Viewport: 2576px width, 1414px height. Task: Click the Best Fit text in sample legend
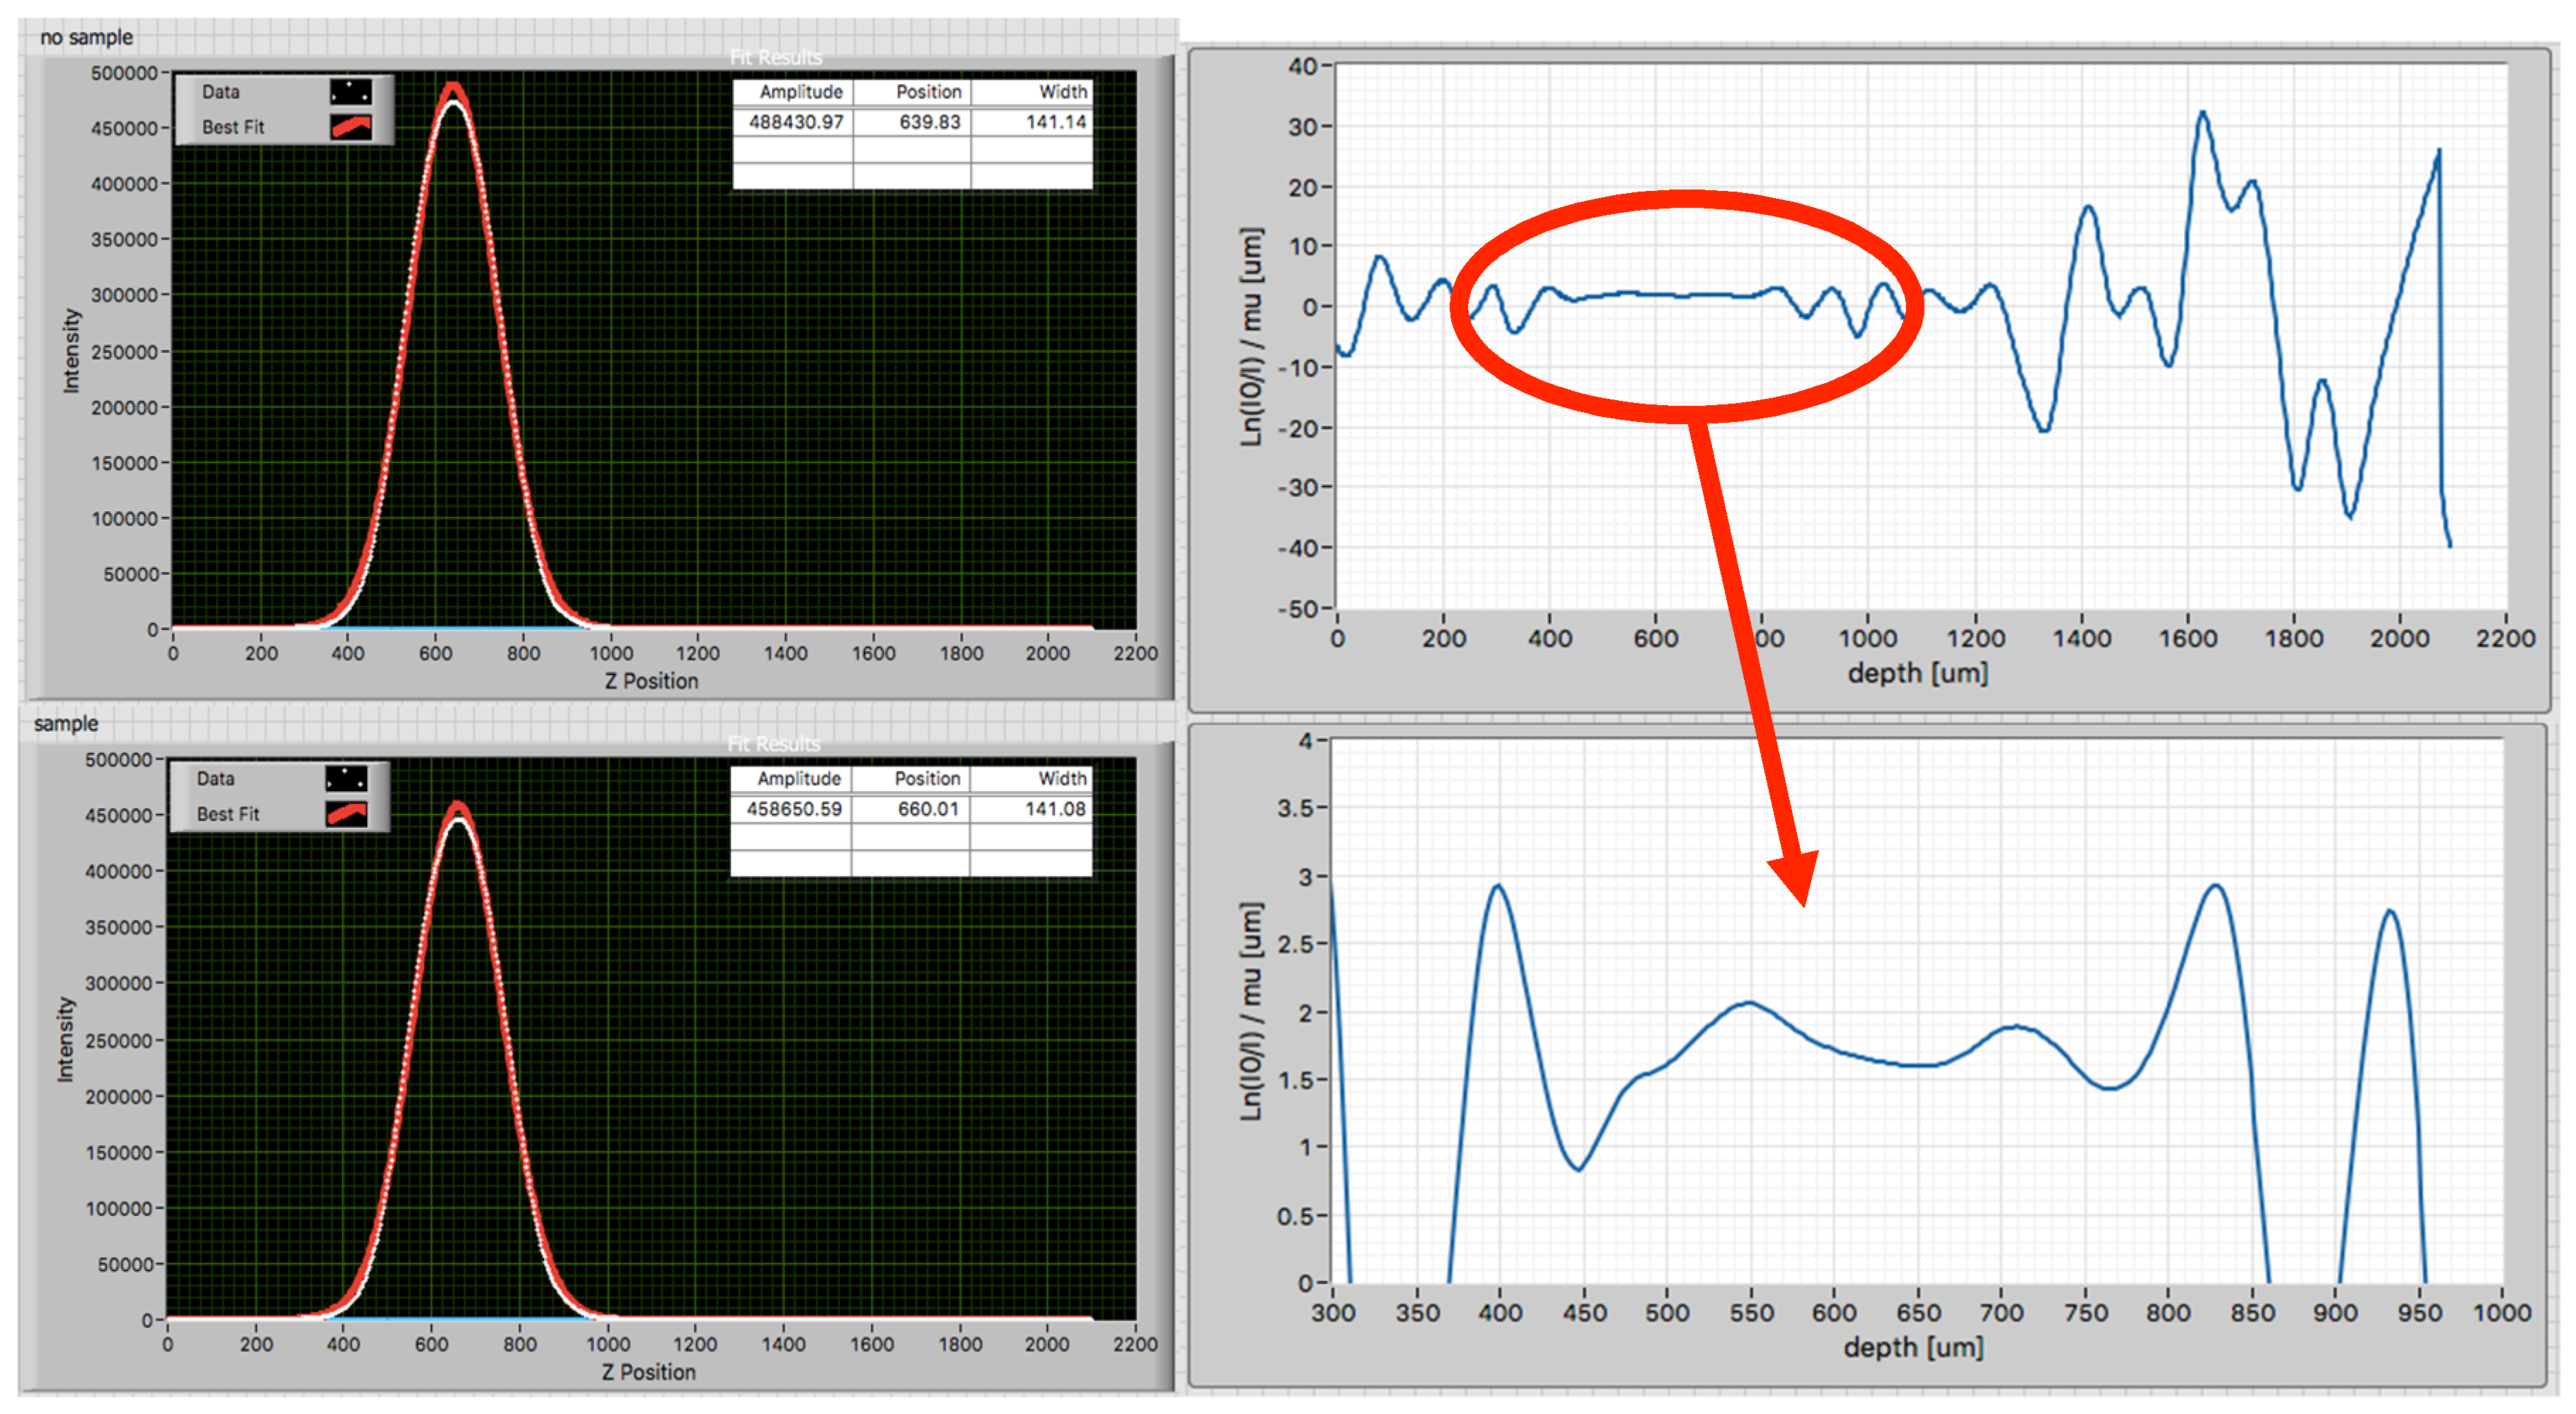228,814
